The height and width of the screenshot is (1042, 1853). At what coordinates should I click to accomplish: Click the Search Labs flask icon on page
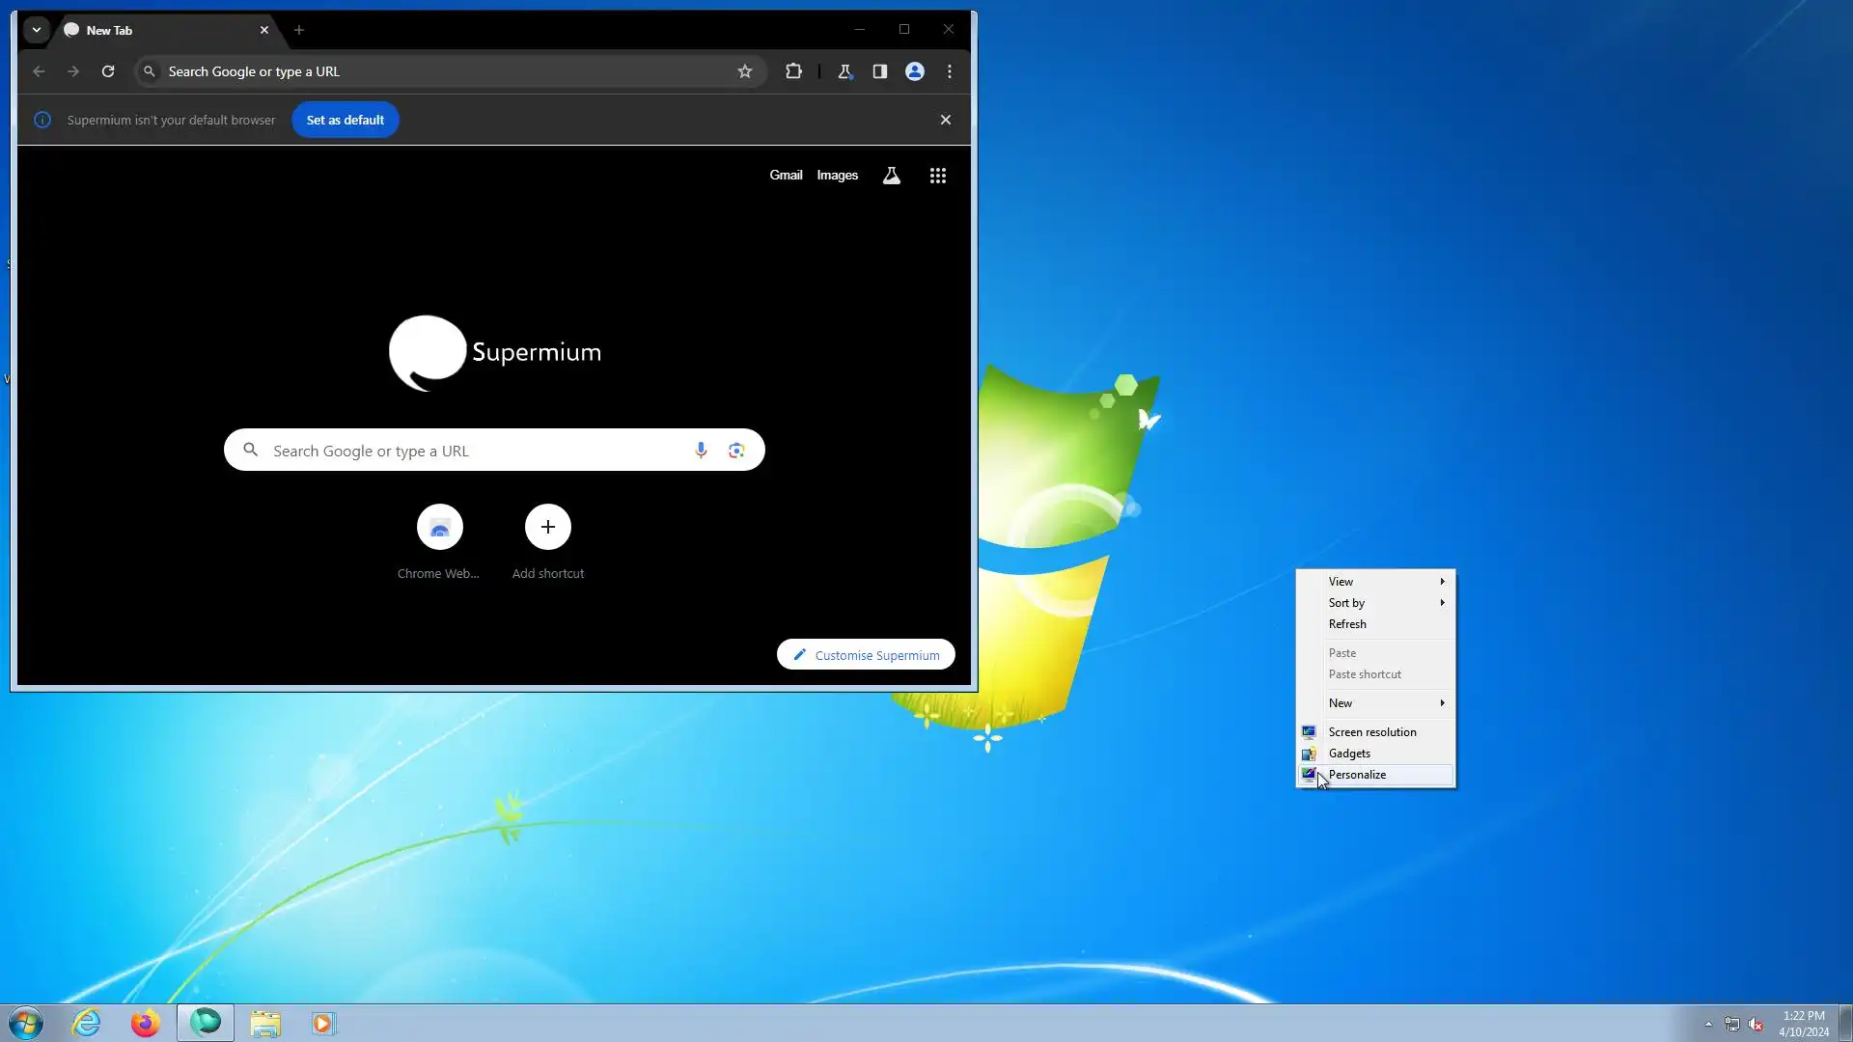point(891,176)
